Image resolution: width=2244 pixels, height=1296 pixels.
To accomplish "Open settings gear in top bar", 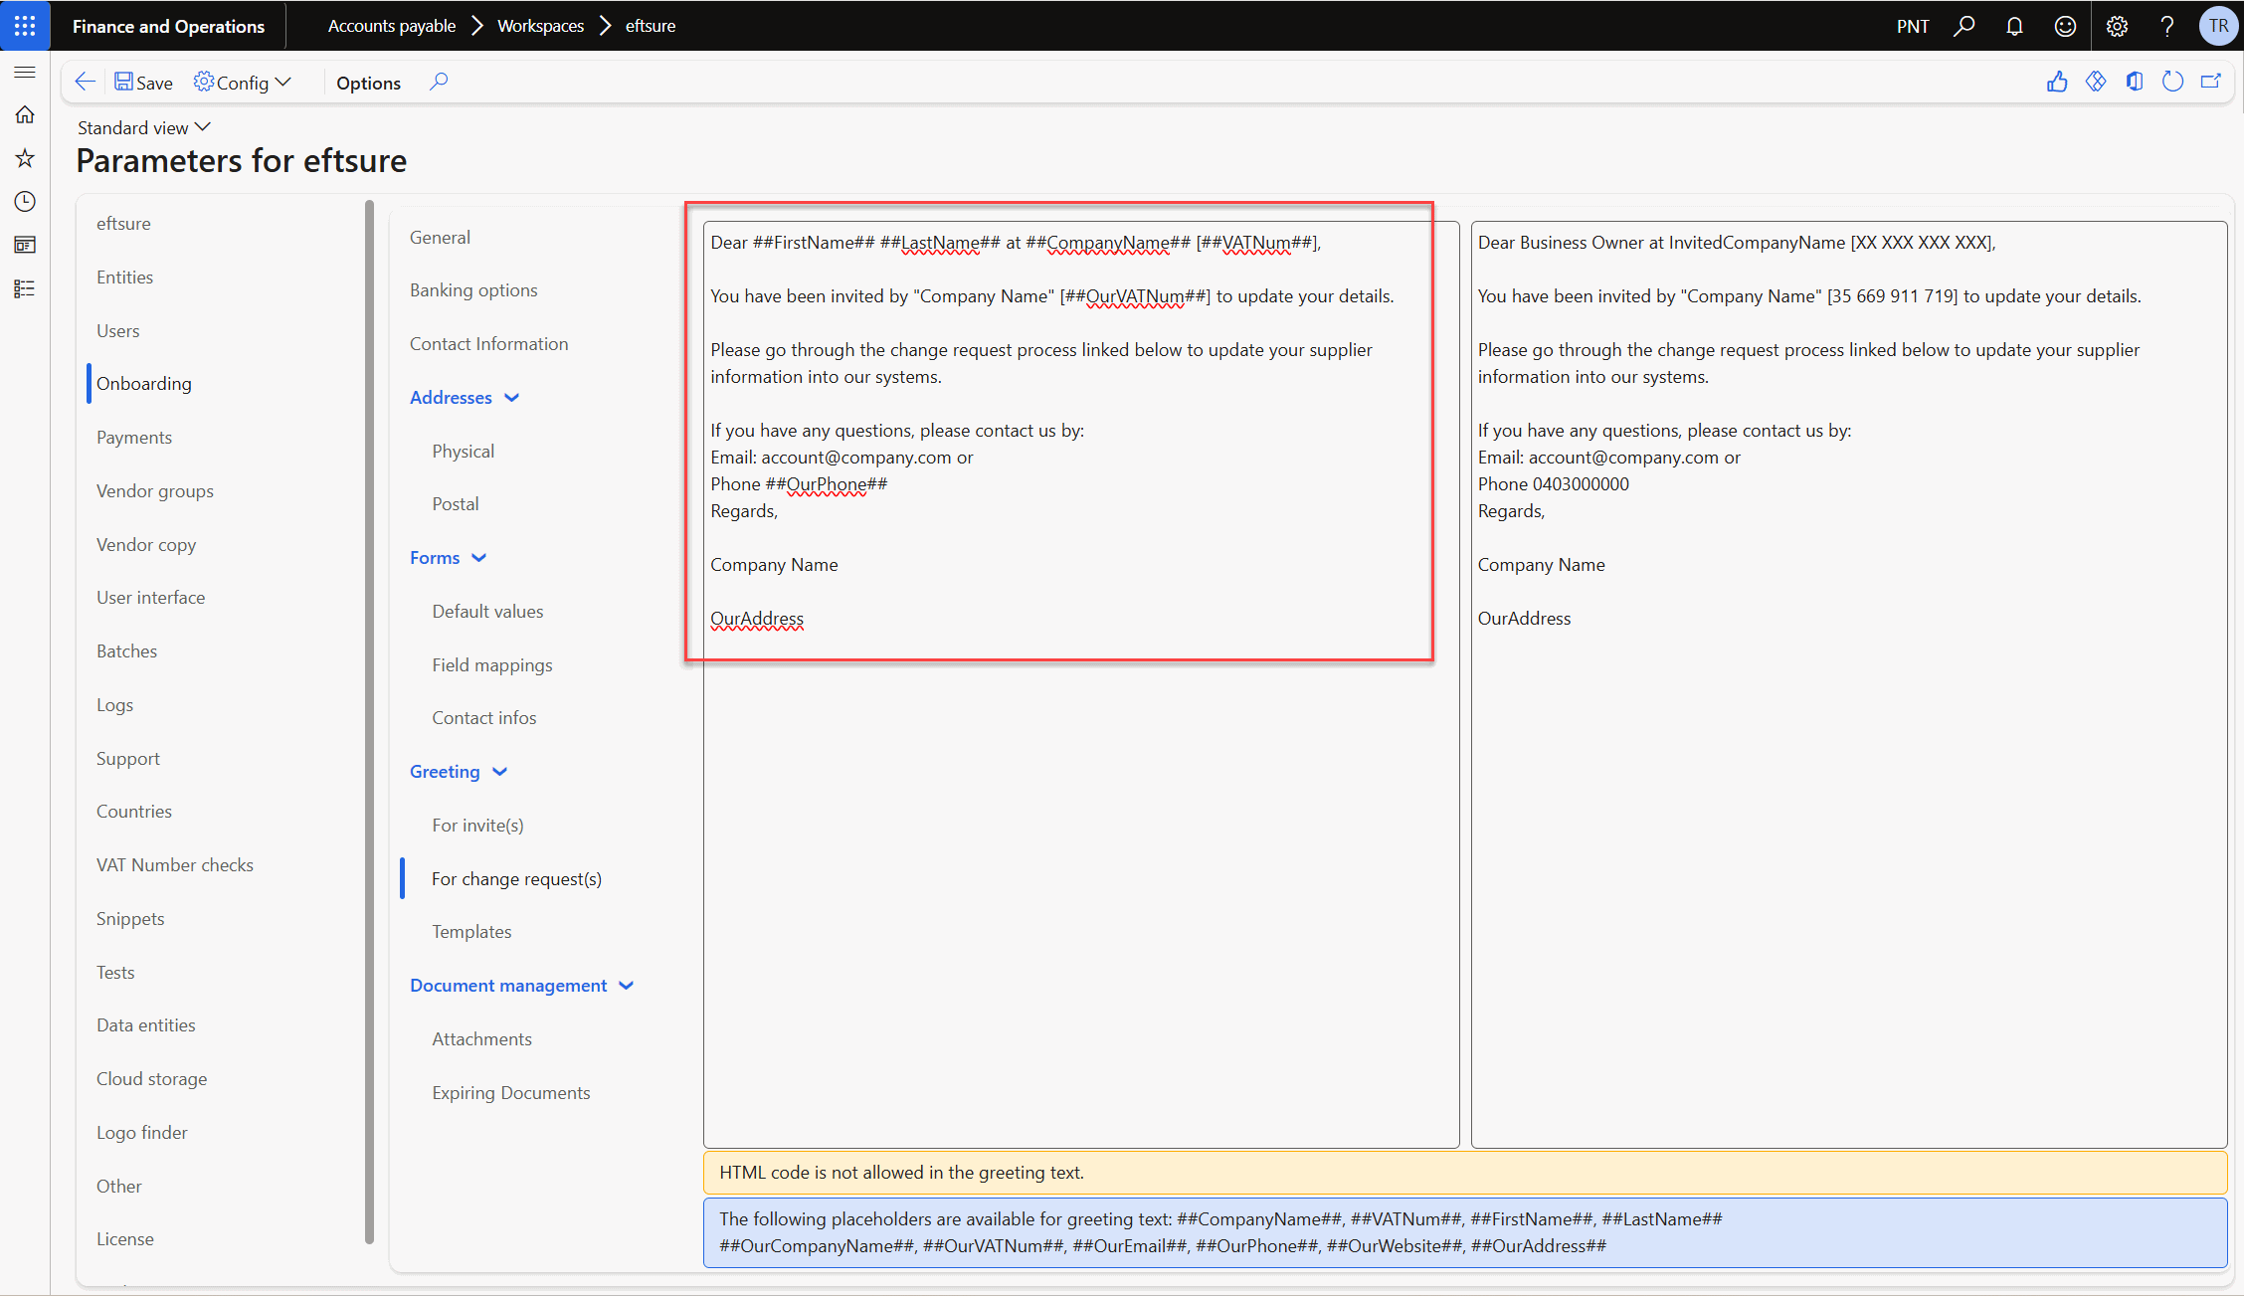I will point(2117,26).
